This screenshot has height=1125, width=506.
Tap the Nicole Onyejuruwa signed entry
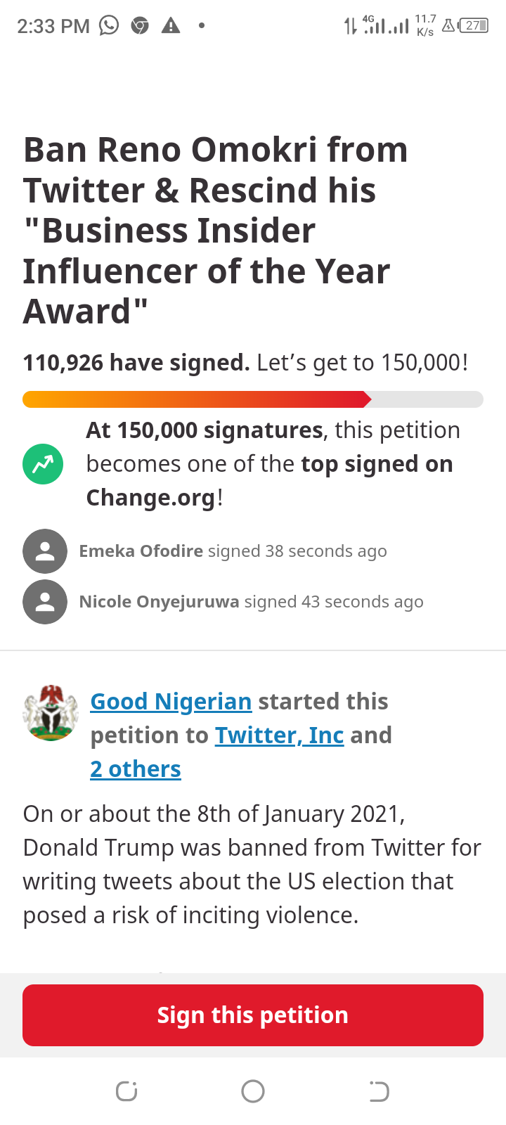point(251,602)
